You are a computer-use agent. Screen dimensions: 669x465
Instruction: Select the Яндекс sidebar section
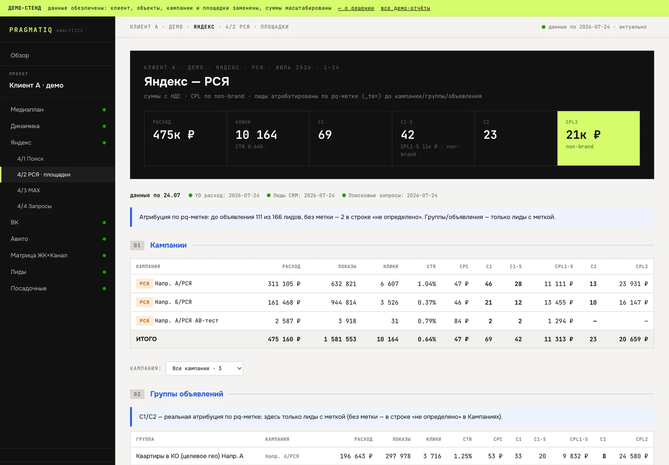click(x=57, y=143)
